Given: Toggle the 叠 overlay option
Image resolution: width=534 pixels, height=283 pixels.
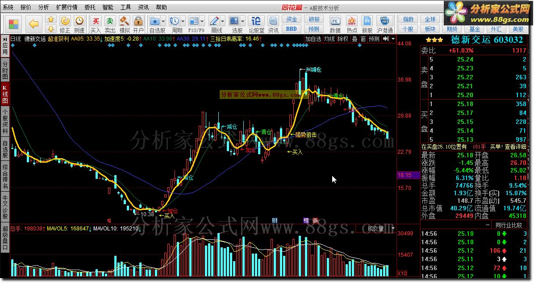Looking at the screenshot, I should click(355, 39).
